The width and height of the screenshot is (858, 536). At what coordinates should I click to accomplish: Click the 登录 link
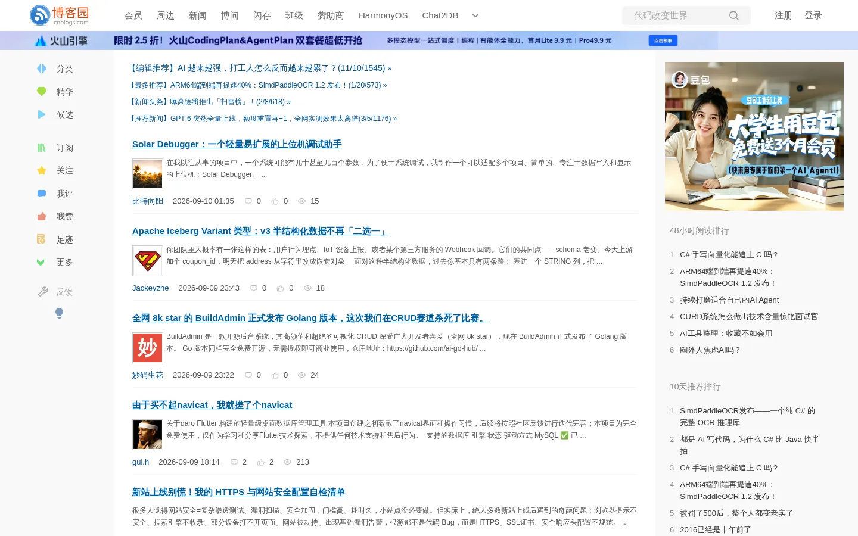[x=813, y=15]
